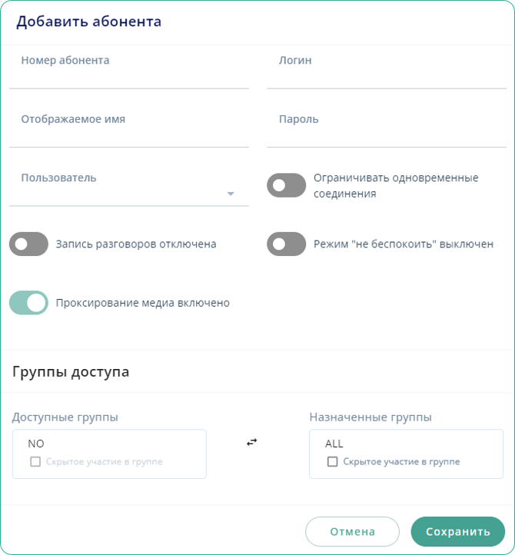
Task: Select the NO group in available groups
Action: click(x=37, y=444)
